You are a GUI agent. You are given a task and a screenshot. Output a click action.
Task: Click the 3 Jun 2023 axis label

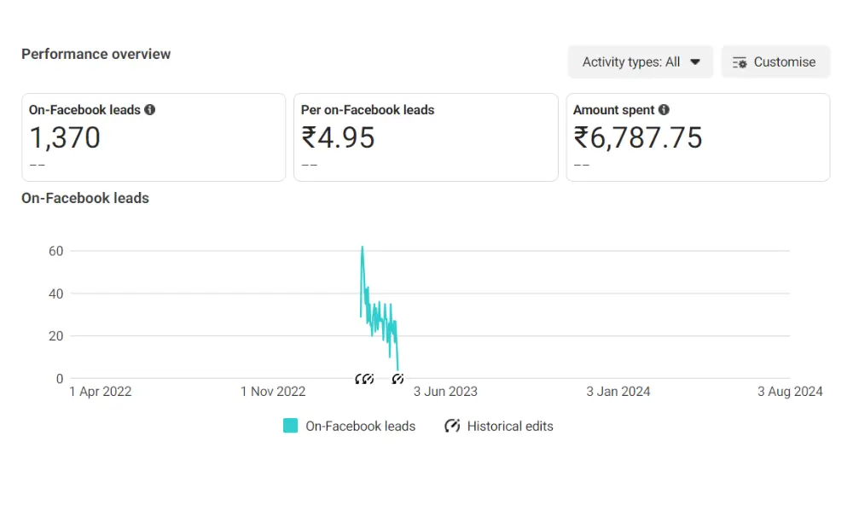click(445, 392)
